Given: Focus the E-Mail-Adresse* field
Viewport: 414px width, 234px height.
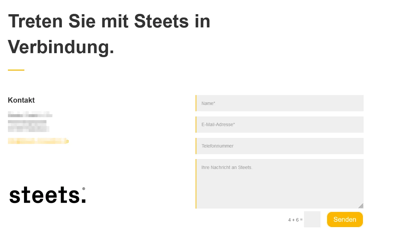Looking at the screenshot, I should [x=280, y=124].
